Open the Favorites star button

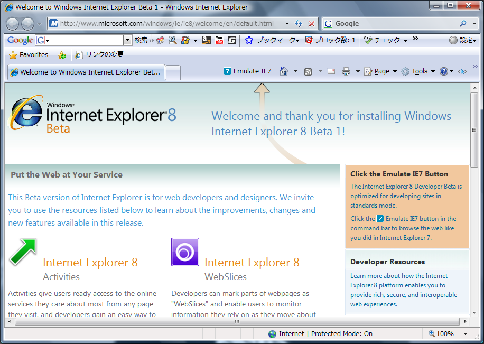29,55
